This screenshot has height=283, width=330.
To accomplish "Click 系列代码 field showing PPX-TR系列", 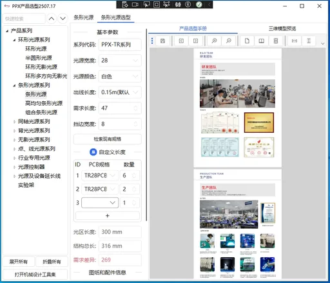I will coord(120,44).
